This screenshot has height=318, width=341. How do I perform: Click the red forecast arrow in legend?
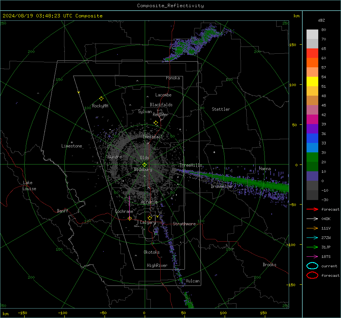(312, 209)
